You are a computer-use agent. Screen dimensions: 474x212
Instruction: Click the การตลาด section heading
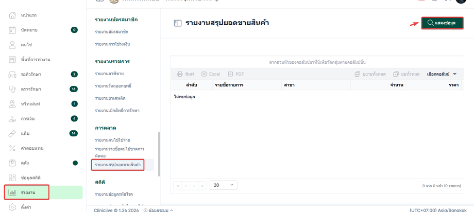click(106, 128)
